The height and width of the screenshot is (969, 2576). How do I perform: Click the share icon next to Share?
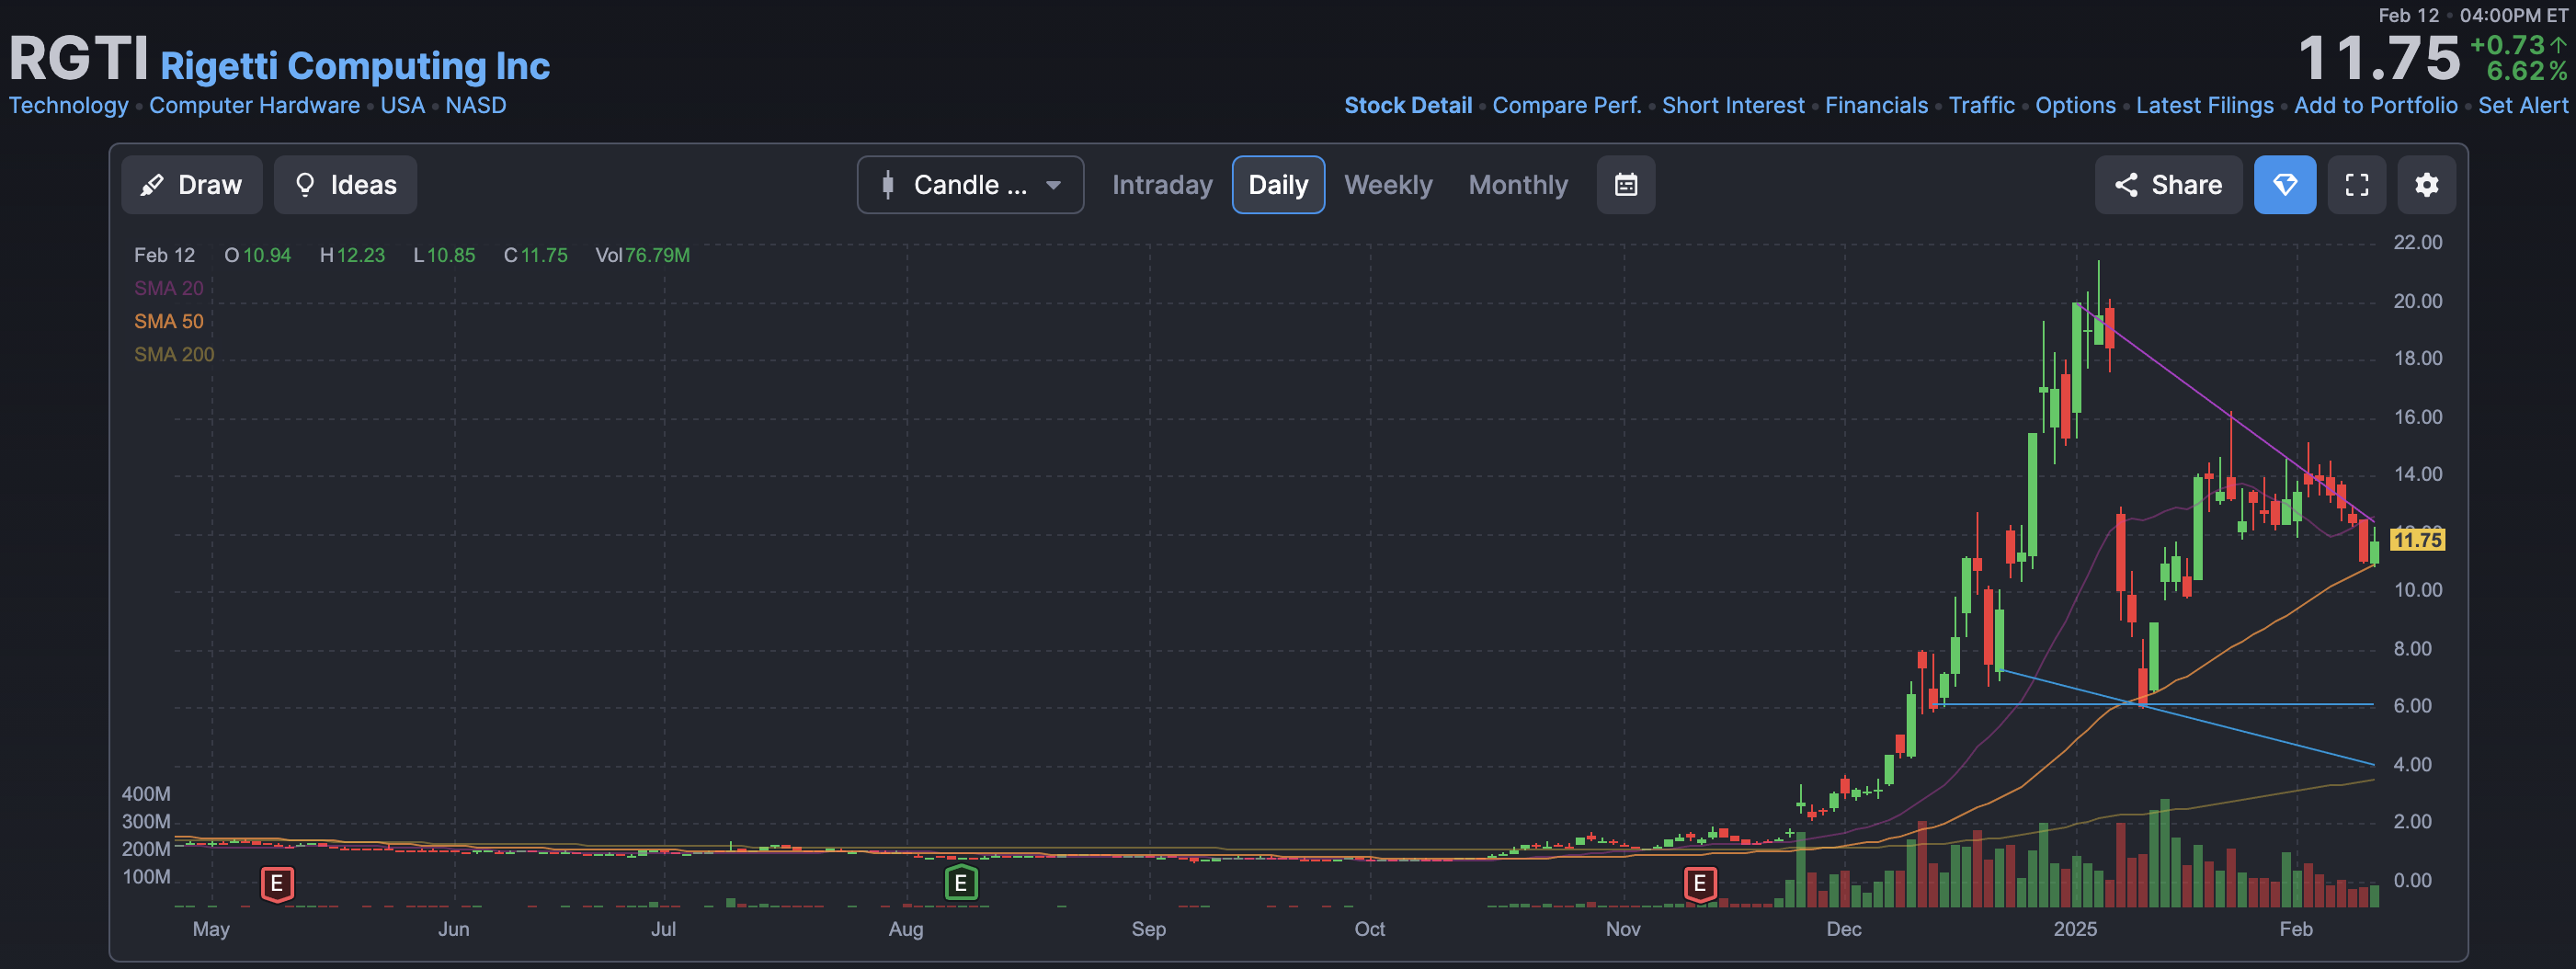click(2126, 185)
